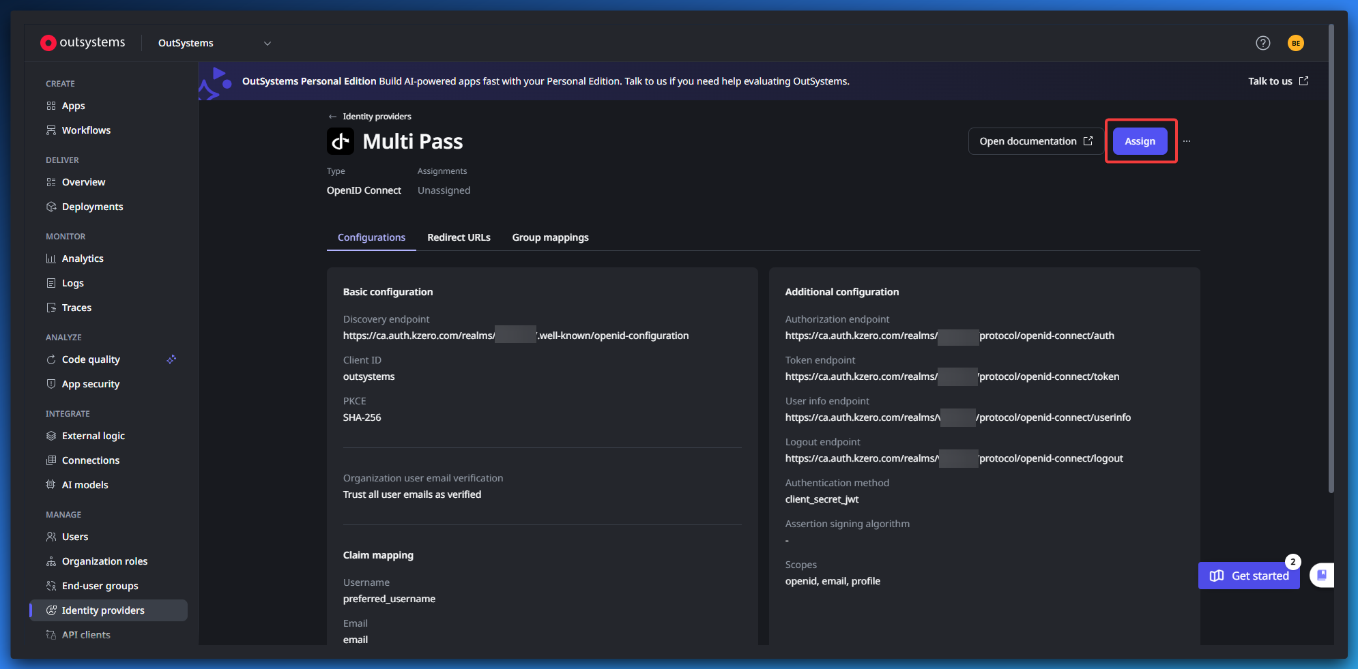1358x669 pixels.
Task: Click the Code quality AI sparkle icon
Action: click(171, 359)
